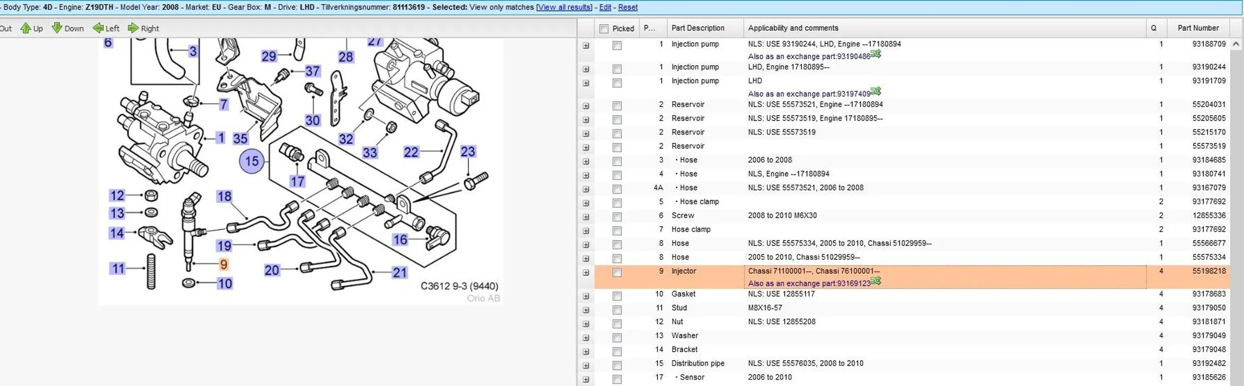Screen dimensions: 1244x386
Task: Expand row for Washer 93179049
Action: (x=586, y=338)
